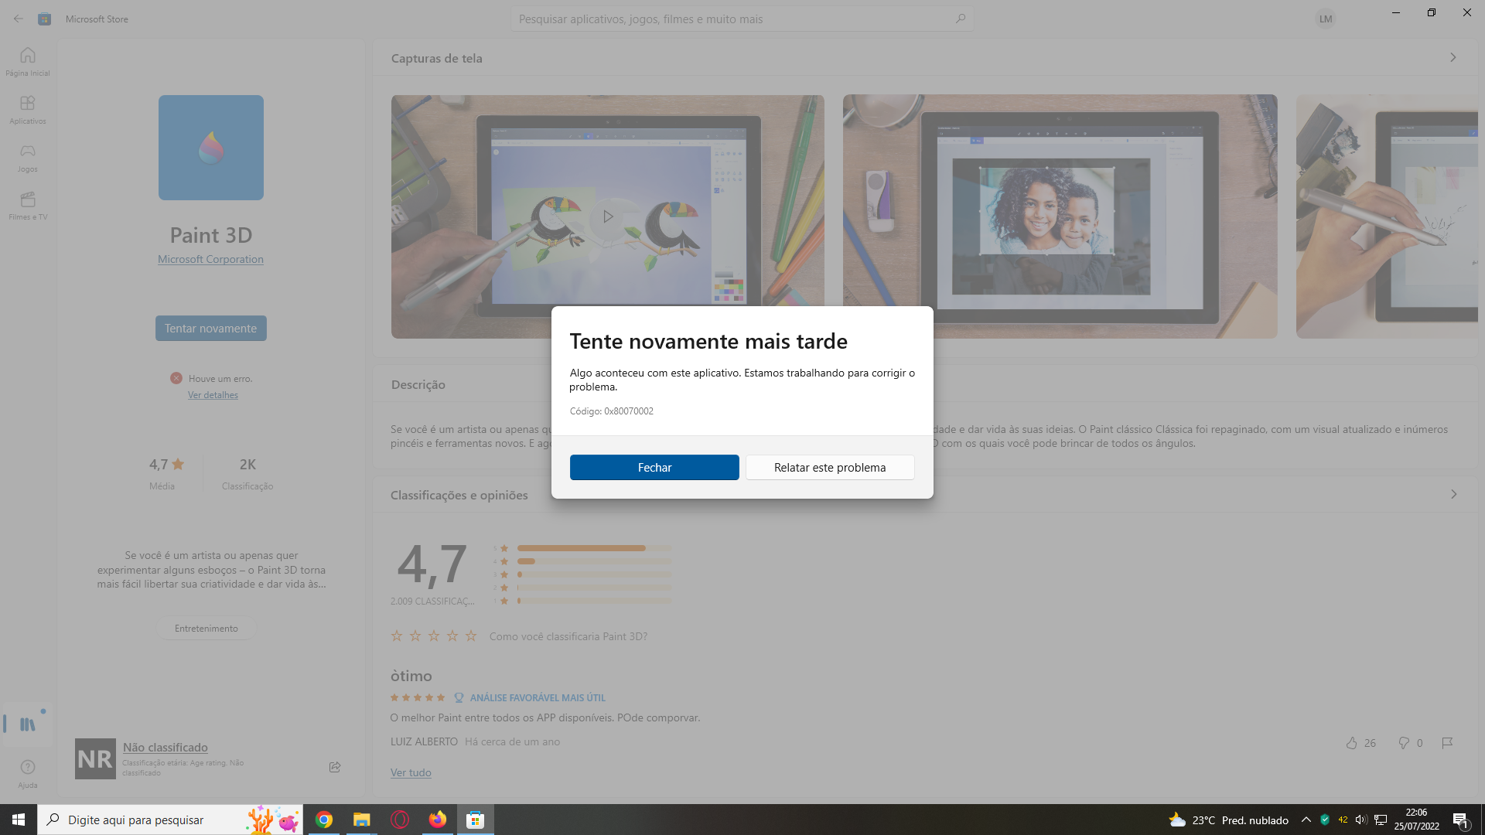This screenshot has height=835, width=1485.
Task: Go to Página Inicial in sidebar
Action: pos(28,62)
